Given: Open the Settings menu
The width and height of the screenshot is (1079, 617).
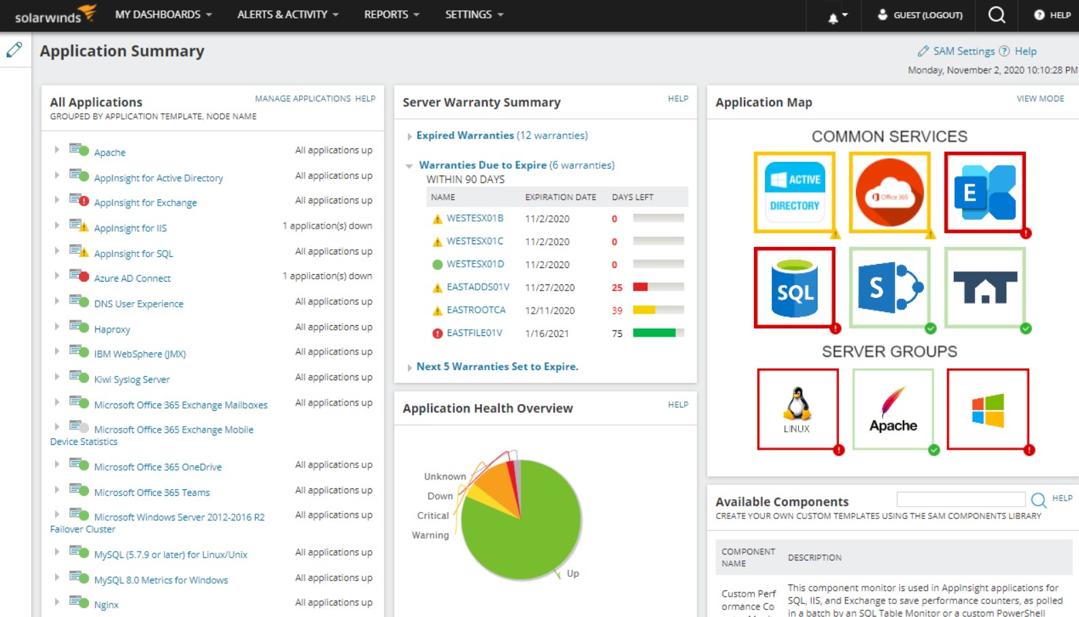Looking at the screenshot, I should (x=474, y=14).
